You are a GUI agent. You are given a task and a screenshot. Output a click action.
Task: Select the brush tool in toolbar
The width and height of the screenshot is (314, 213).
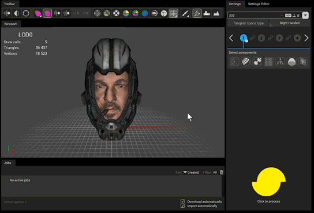coord(185,13)
